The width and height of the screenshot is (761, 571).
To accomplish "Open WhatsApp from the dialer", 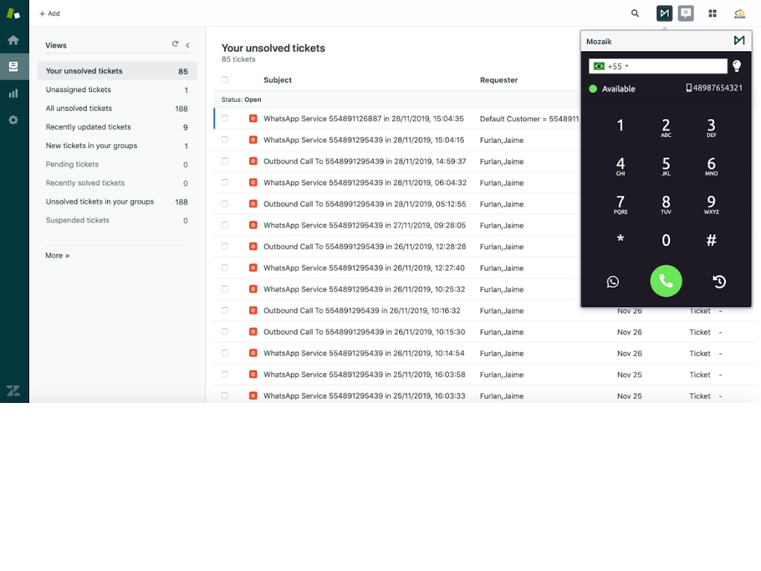I will pos(612,282).
